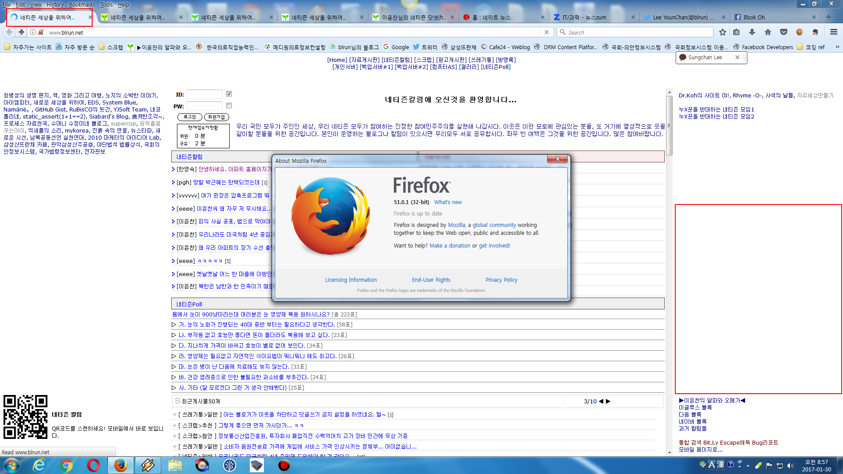The width and height of the screenshot is (843, 474).
Task: Open the 코딩 ref bookmarks folder
Action: click(x=811, y=47)
